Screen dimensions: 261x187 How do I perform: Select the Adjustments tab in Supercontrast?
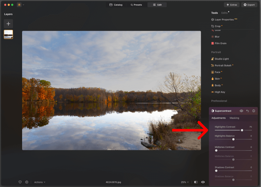(x=218, y=118)
